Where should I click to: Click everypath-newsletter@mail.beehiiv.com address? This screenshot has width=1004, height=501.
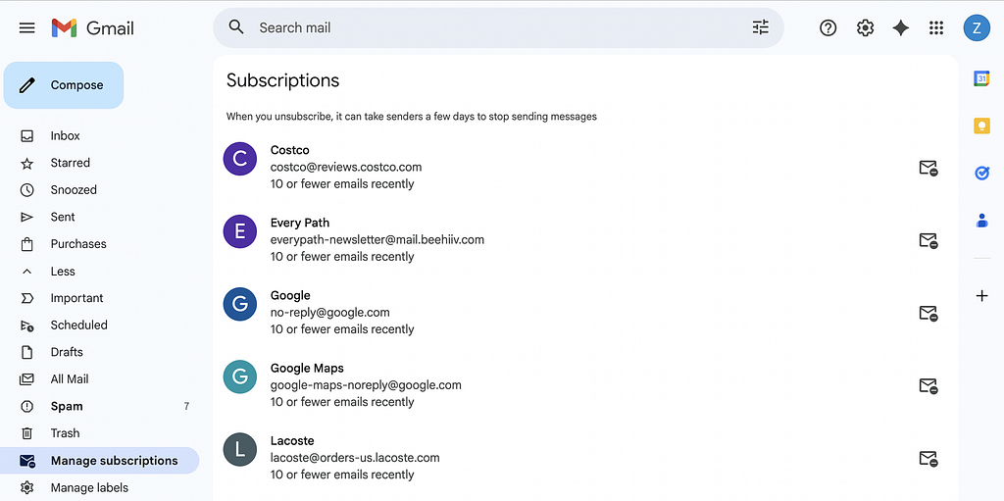pyautogui.click(x=377, y=239)
